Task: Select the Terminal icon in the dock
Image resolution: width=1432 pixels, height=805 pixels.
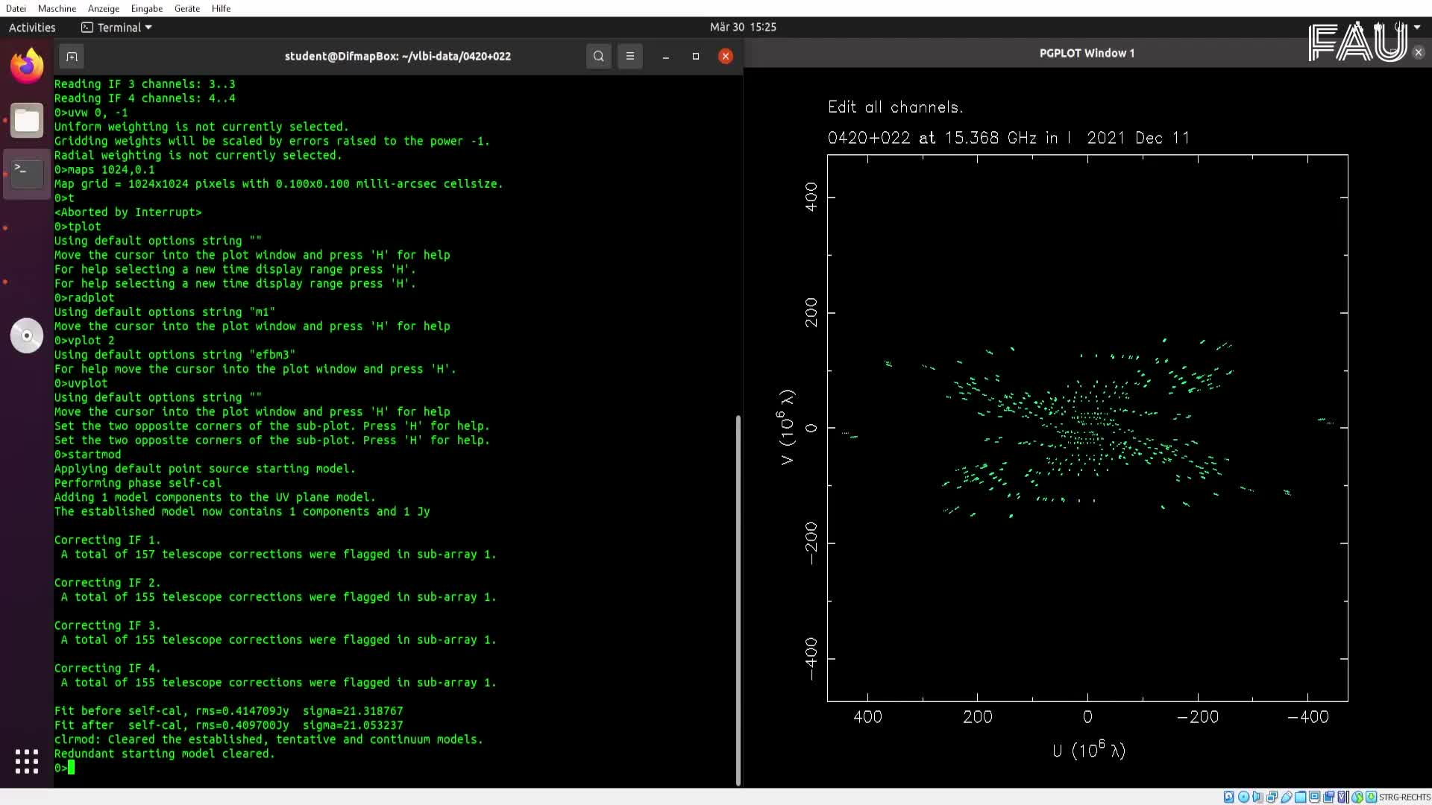Action: coord(27,173)
